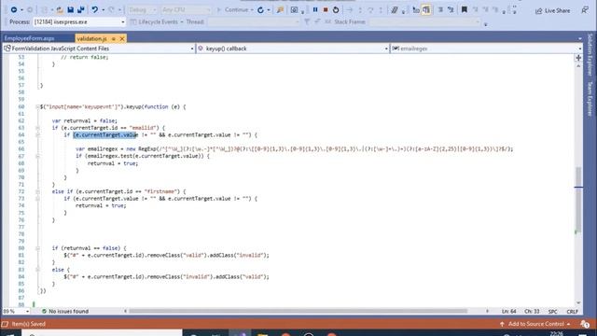Screen dimensions: 597x336
Task: Click the pencil IntelliTrace icon in toolbar
Action: [x=395, y=10]
